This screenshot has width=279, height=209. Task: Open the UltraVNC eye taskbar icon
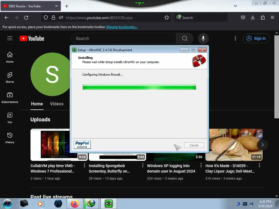click(108, 204)
